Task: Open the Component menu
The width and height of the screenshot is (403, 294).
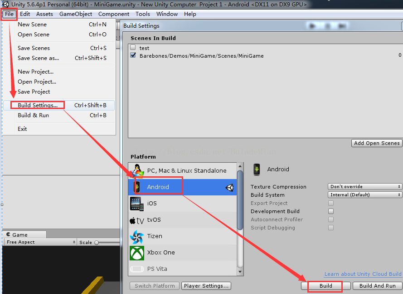Action: pos(114,14)
